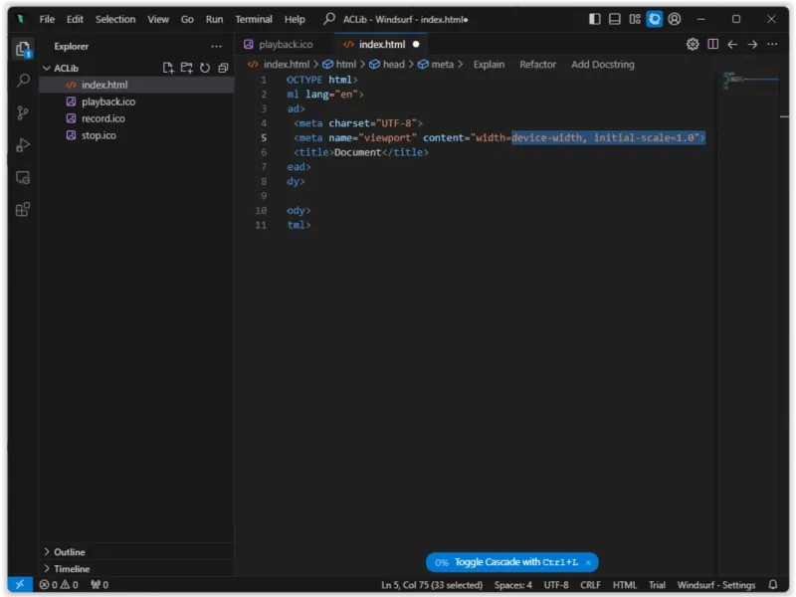Open Explorer more actions ellipsis
796x597 pixels.
[216, 46]
